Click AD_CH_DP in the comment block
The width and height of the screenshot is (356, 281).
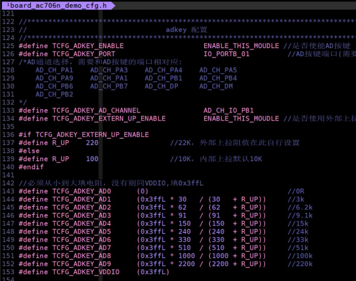pyautogui.click(x=161, y=86)
